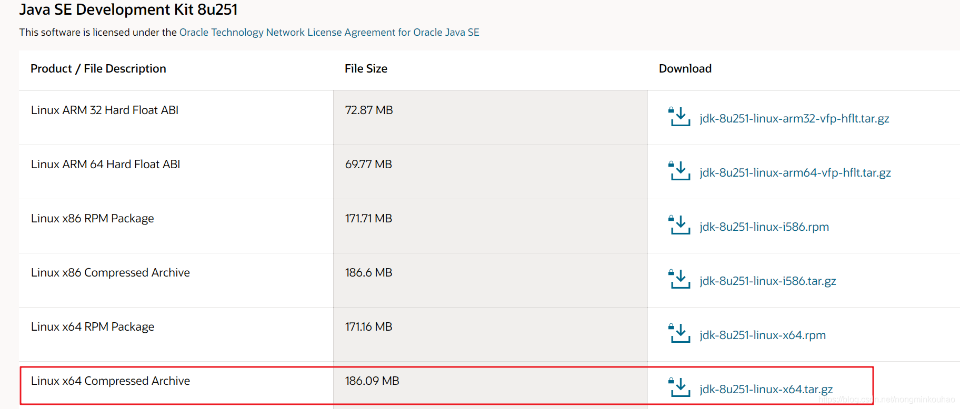Screen dimensions: 960x409
Task: Select the 'Linux x86 Compressed Archive' text
Action: [x=111, y=273]
